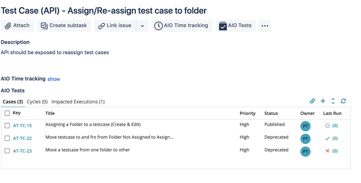The width and height of the screenshot is (361, 183).
Task: Click the not-run circle icon for AT-TC-15
Action: point(327,125)
